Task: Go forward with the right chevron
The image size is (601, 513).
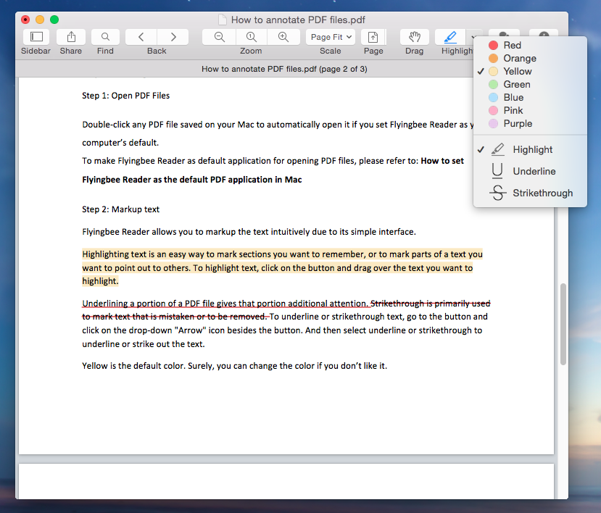Action: [x=173, y=37]
